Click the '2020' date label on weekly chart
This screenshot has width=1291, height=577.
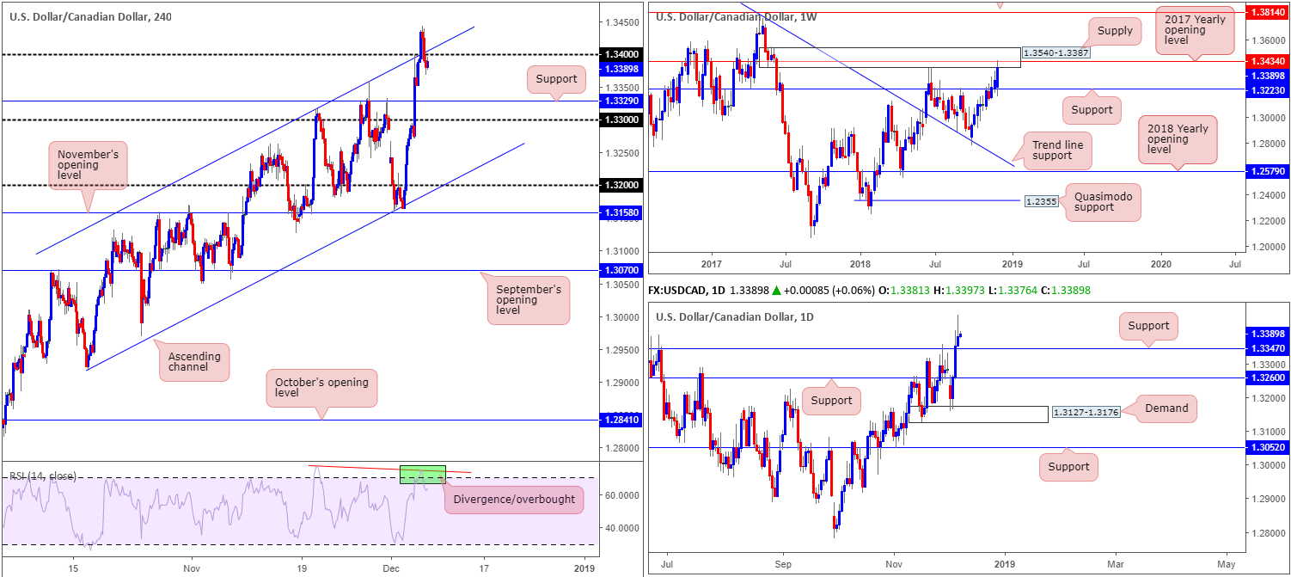tap(1160, 264)
